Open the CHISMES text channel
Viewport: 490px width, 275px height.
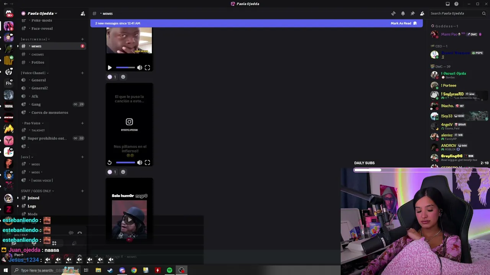53,54
